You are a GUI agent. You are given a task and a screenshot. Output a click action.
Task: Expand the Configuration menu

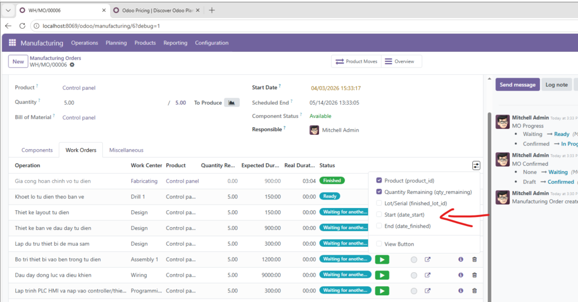tap(212, 43)
